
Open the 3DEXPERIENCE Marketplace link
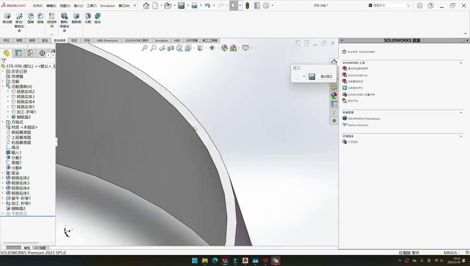point(364,118)
